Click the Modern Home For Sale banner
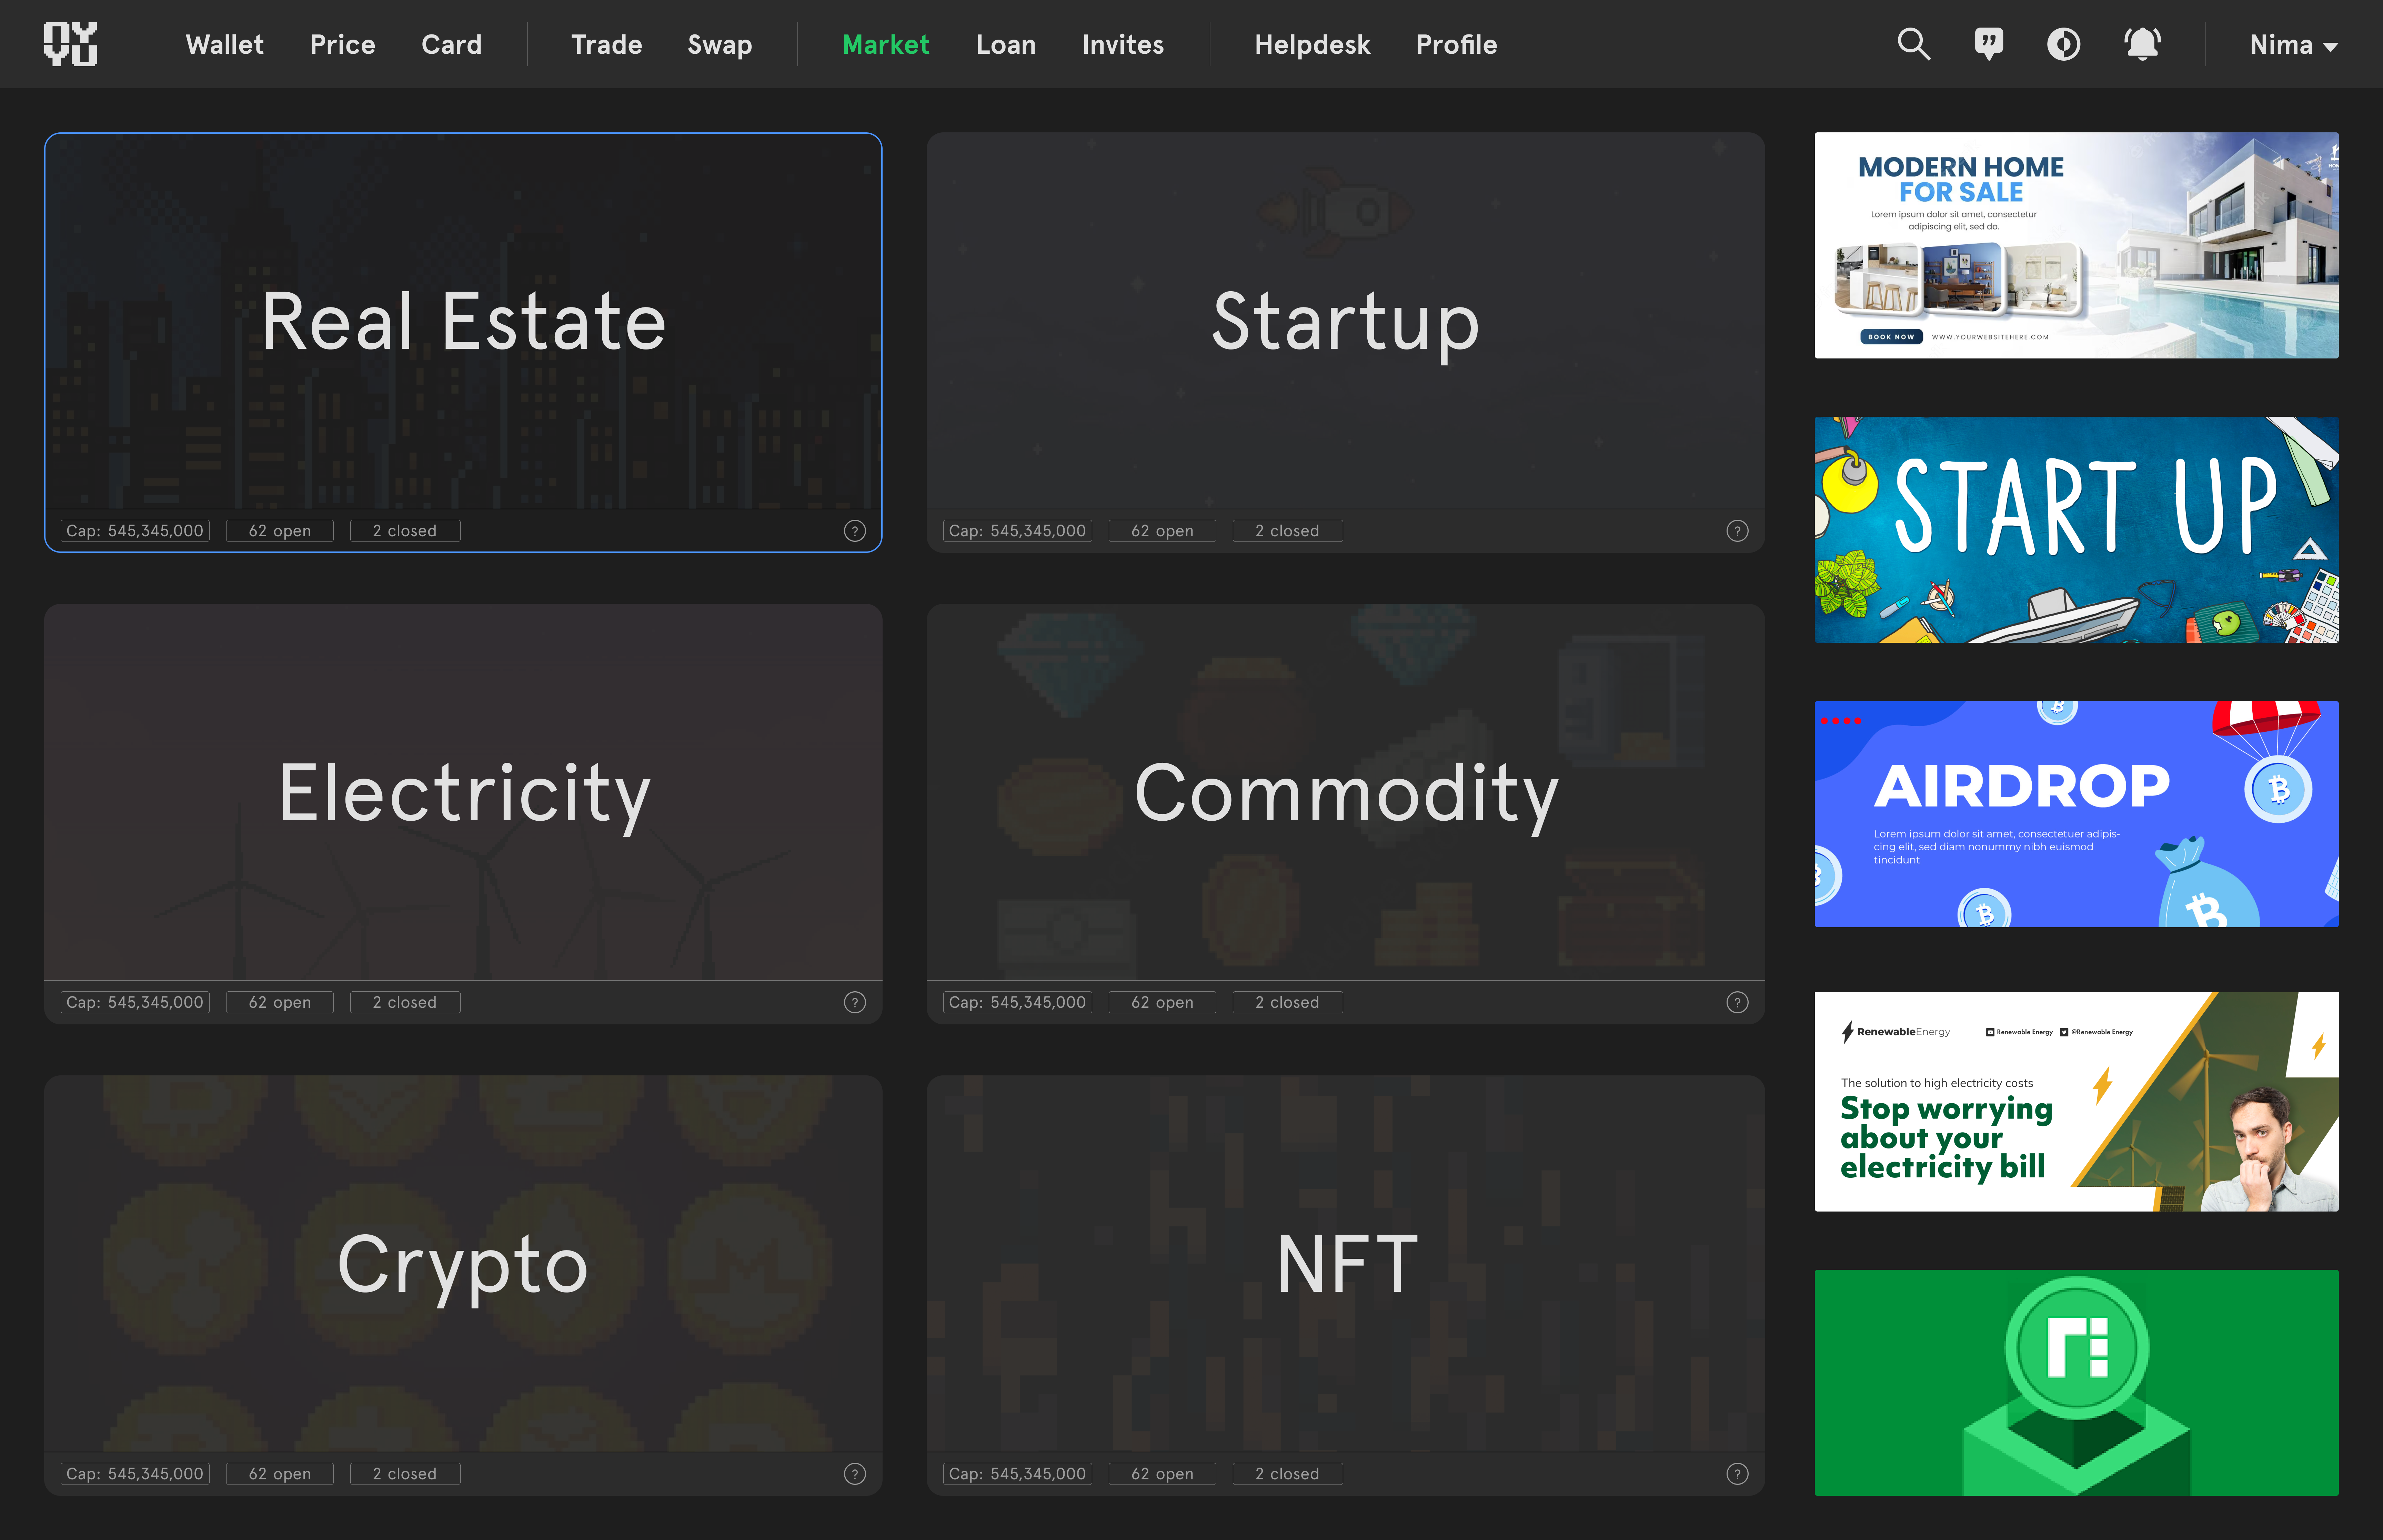 click(x=2076, y=245)
